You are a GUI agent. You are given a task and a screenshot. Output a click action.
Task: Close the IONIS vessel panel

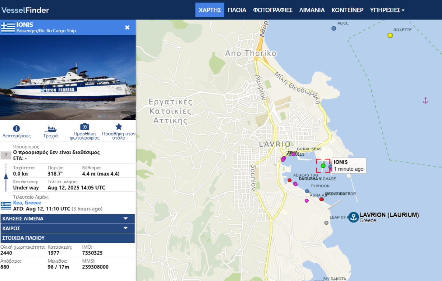(127, 28)
